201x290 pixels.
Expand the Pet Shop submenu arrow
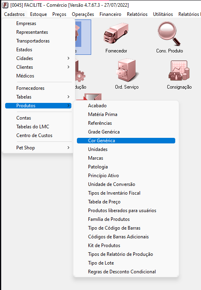pos(68,148)
